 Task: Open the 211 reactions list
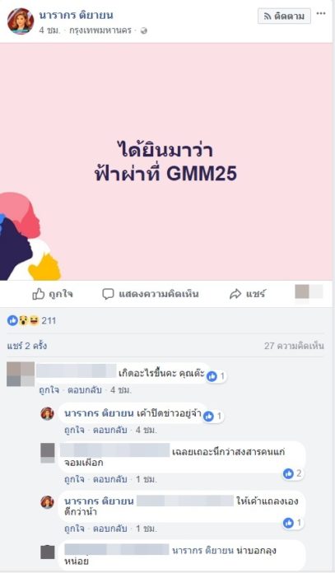click(x=31, y=321)
